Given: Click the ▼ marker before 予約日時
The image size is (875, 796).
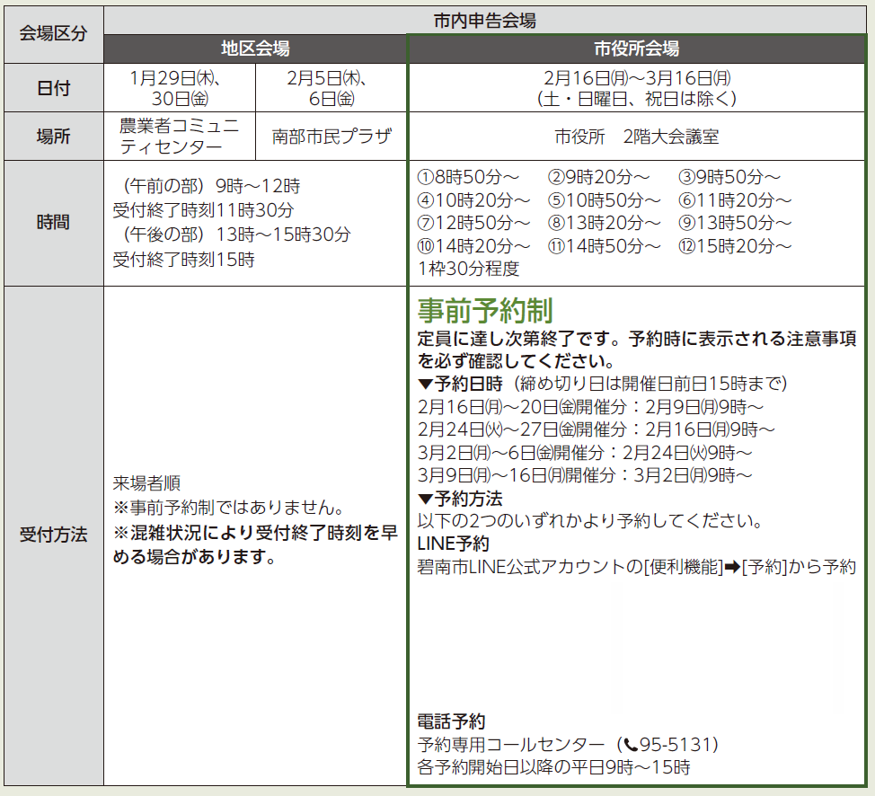Looking at the screenshot, I should (426, 384).
